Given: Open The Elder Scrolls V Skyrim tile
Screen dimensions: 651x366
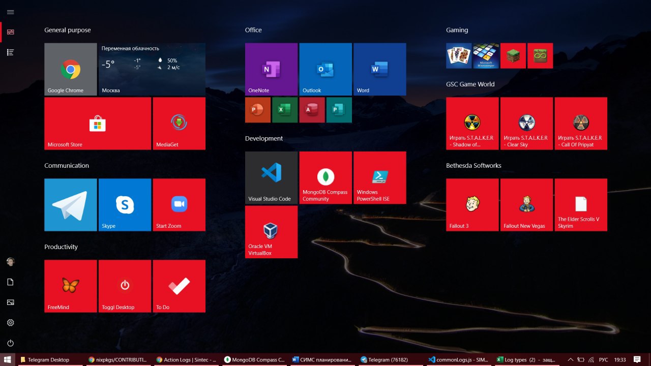Looking at the screenshot, I should coord(581,205).
